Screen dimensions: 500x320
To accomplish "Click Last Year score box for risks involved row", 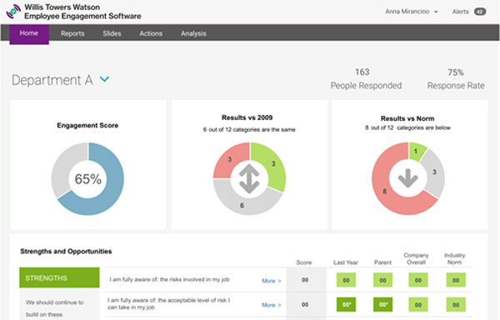I will coord(346,280).
